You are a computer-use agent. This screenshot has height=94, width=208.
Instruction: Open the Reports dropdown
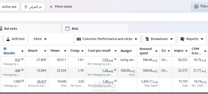pos(192,39)
